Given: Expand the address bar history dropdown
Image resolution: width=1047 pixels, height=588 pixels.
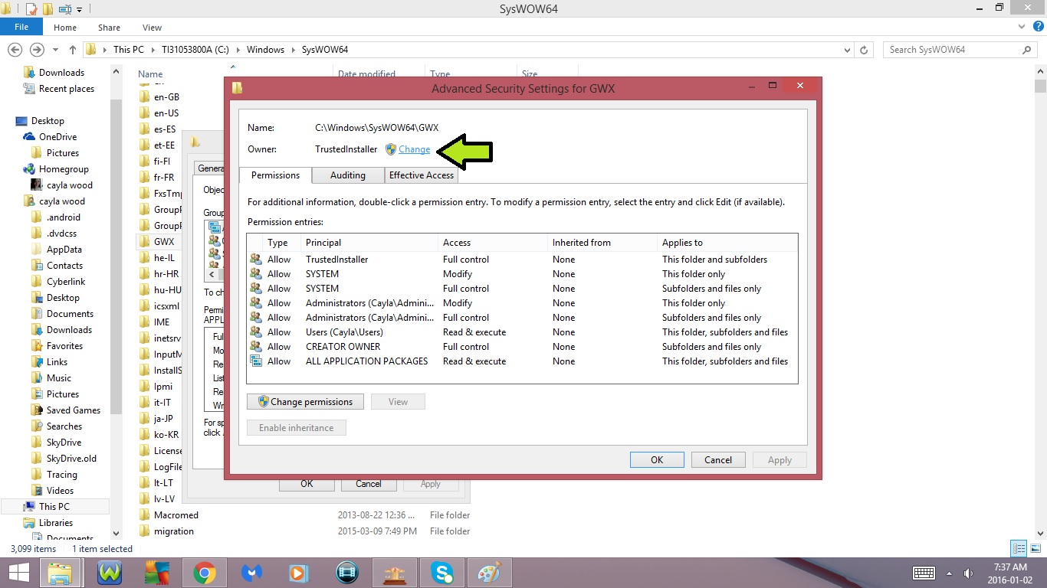Looking at the screenshot, I should pyautogui.click(x=847, y=50).
